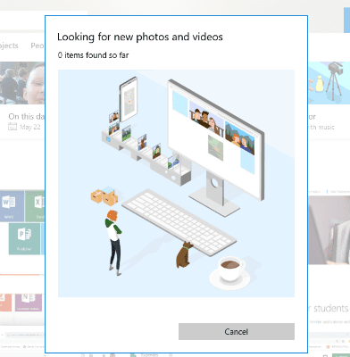350x357 pixels.
Task: Click the with music caption text
Action: pos(321,127)
